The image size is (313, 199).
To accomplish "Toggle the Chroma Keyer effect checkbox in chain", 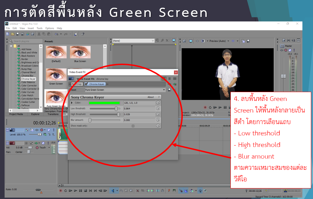I will [x=86, y=84].
